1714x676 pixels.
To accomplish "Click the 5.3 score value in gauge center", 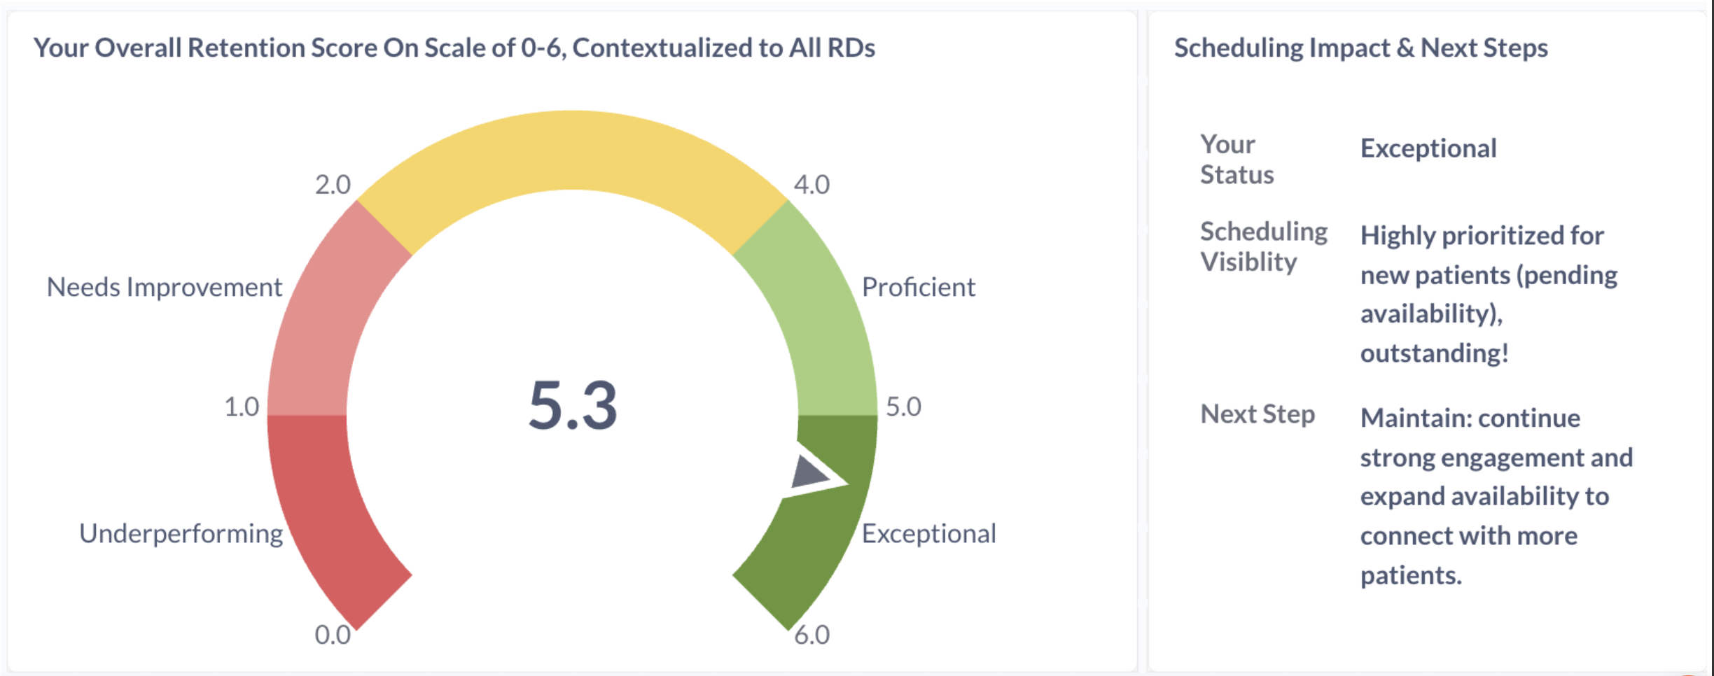I will coord(573,405).
